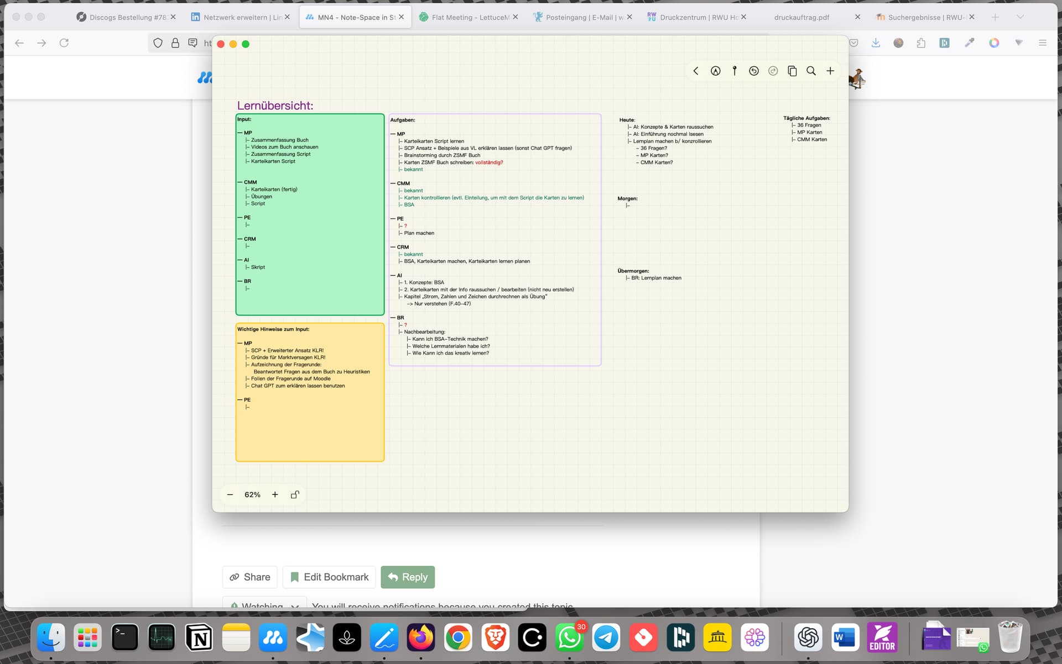Click the pin icon in the note toolbar
The height and width of the screenshot is (664, 1062).
[735, 71]
